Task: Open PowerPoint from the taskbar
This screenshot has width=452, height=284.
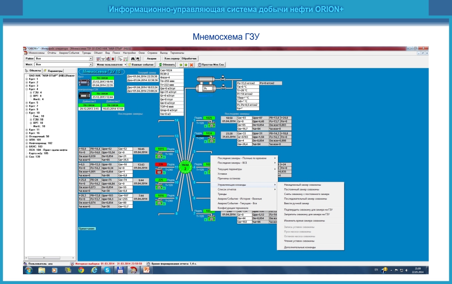Action: coord(147,270)
